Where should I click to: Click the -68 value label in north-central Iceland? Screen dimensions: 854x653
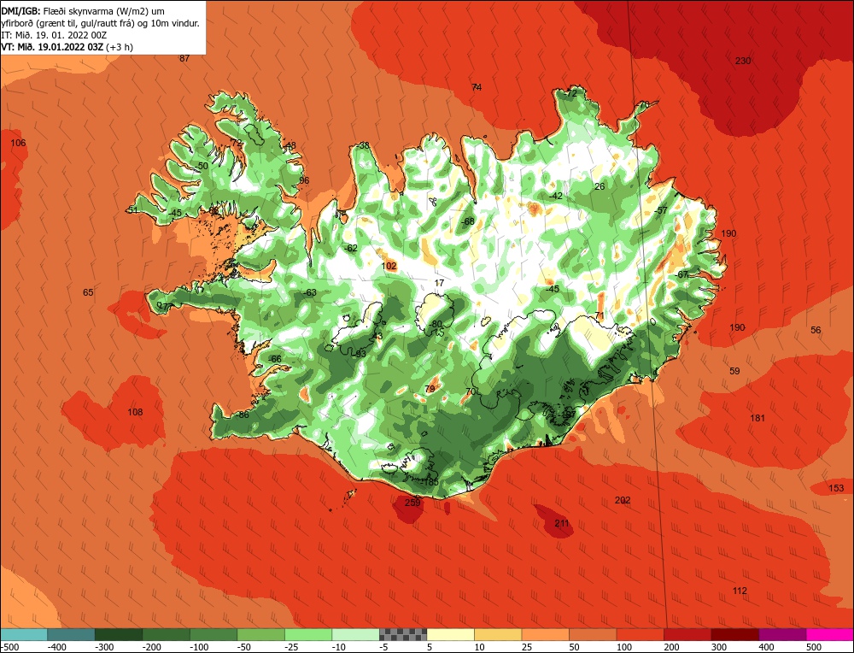[x=468, y=221]
